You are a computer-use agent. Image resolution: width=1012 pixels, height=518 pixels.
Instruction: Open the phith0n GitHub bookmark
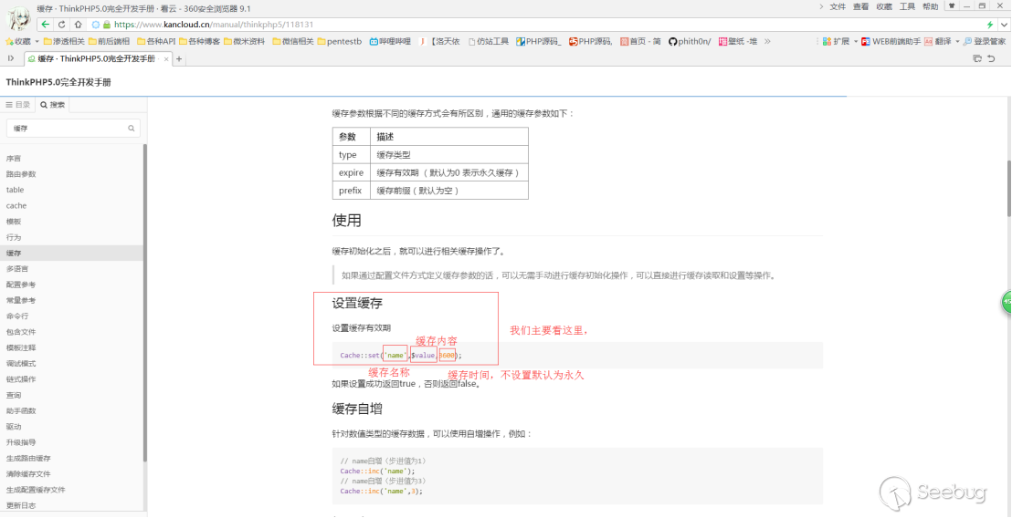690,41
